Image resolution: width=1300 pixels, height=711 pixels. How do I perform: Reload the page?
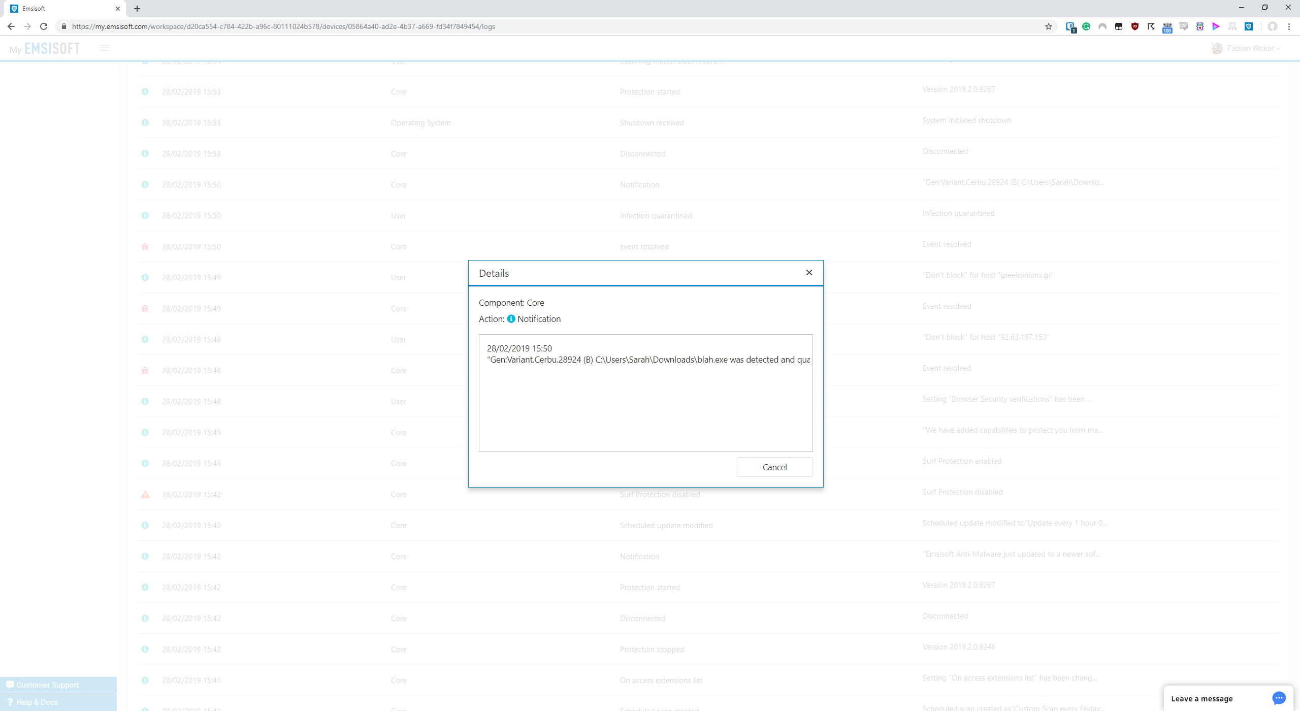(x=44, y=26)
